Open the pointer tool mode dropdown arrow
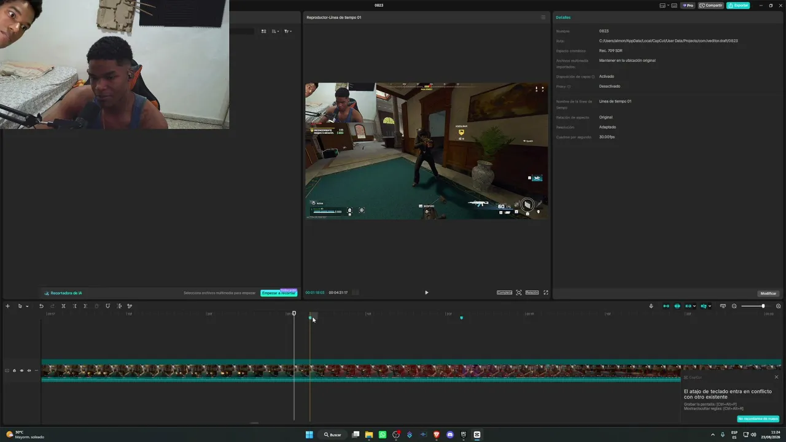The width and height of the screenshot is (786, 442). [x=27, y=306]
